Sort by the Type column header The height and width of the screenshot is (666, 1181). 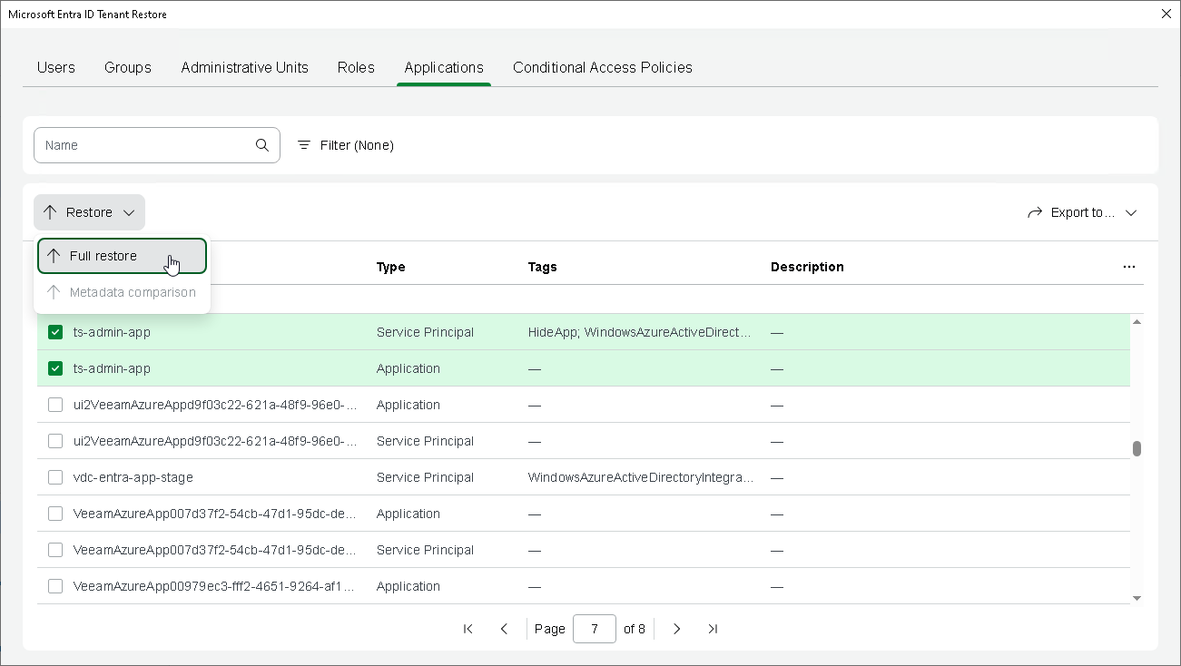click(390, 267)
